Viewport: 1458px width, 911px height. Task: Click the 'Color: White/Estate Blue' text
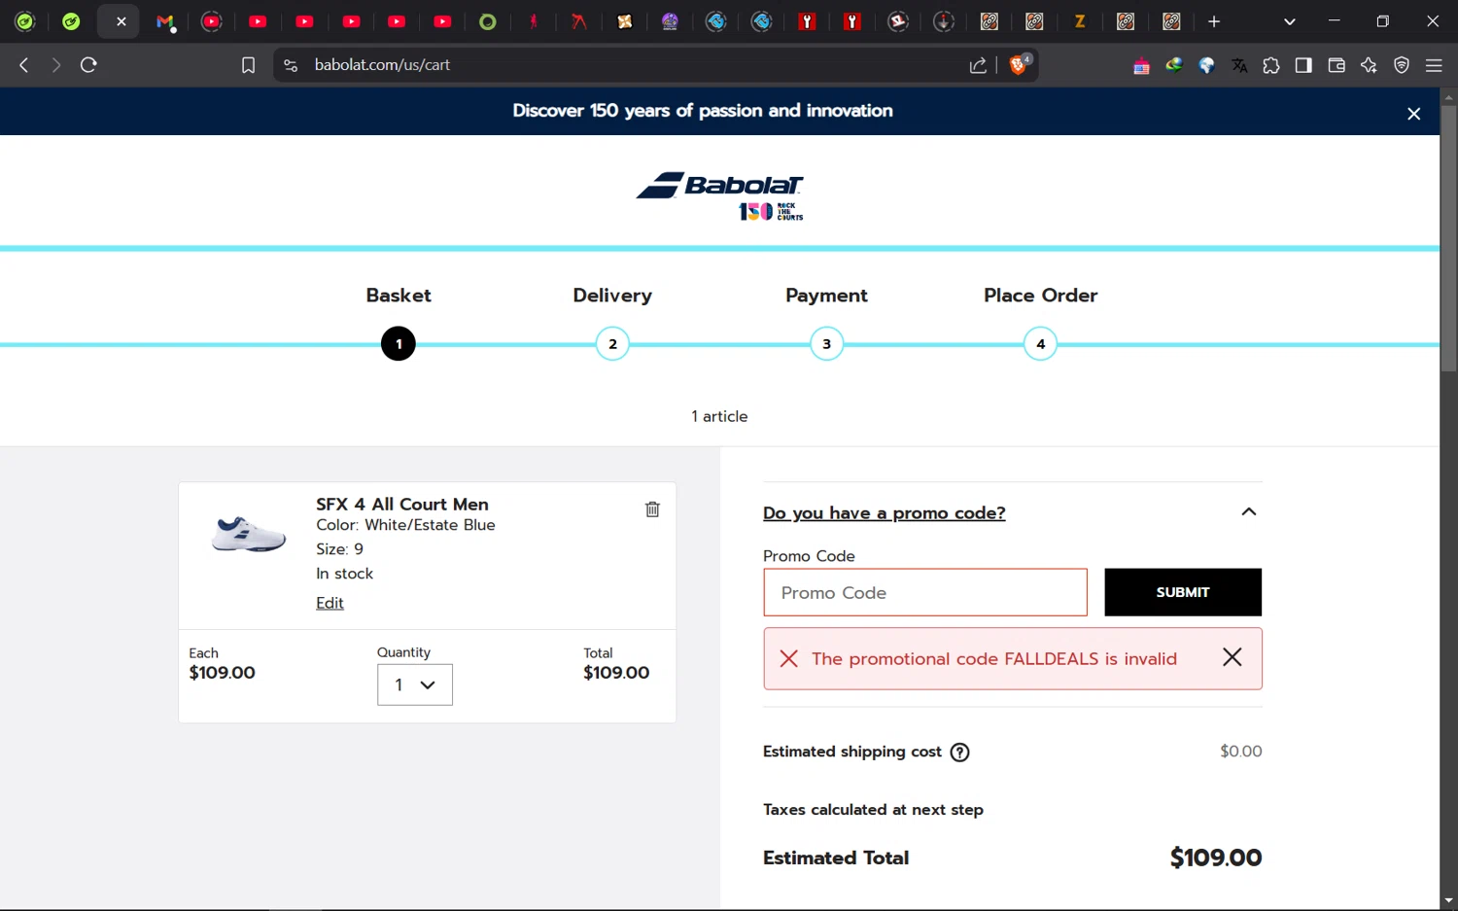click(405, 525)
